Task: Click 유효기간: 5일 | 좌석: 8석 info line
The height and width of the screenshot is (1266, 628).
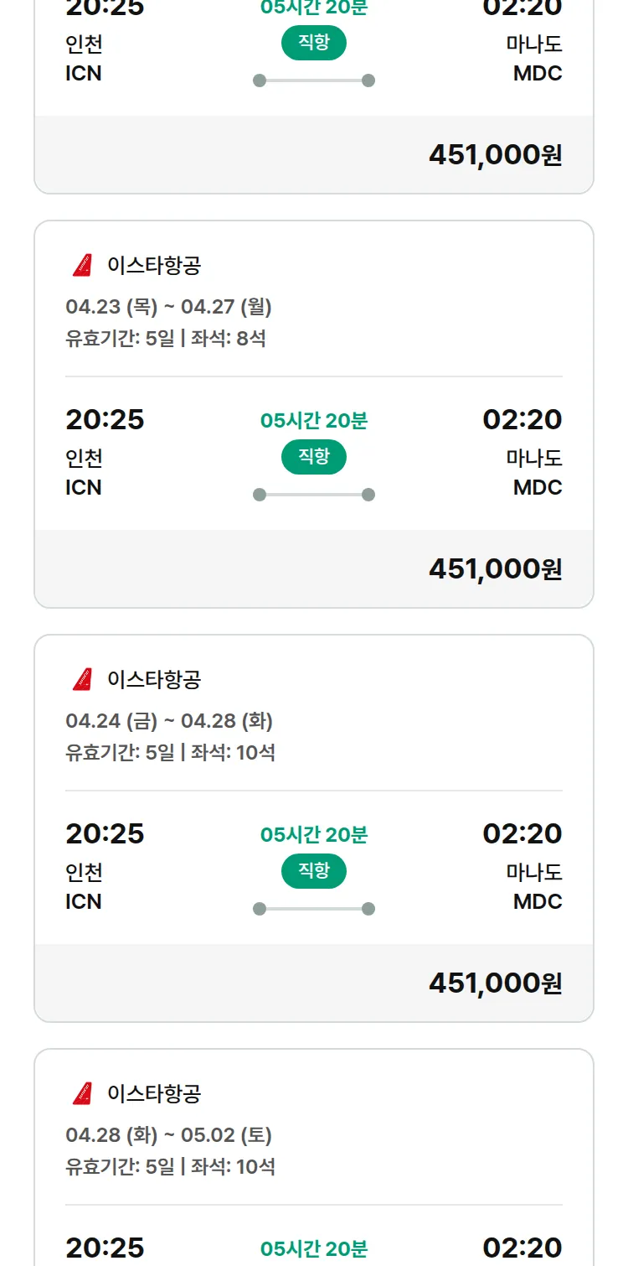Action: (166, 339)
